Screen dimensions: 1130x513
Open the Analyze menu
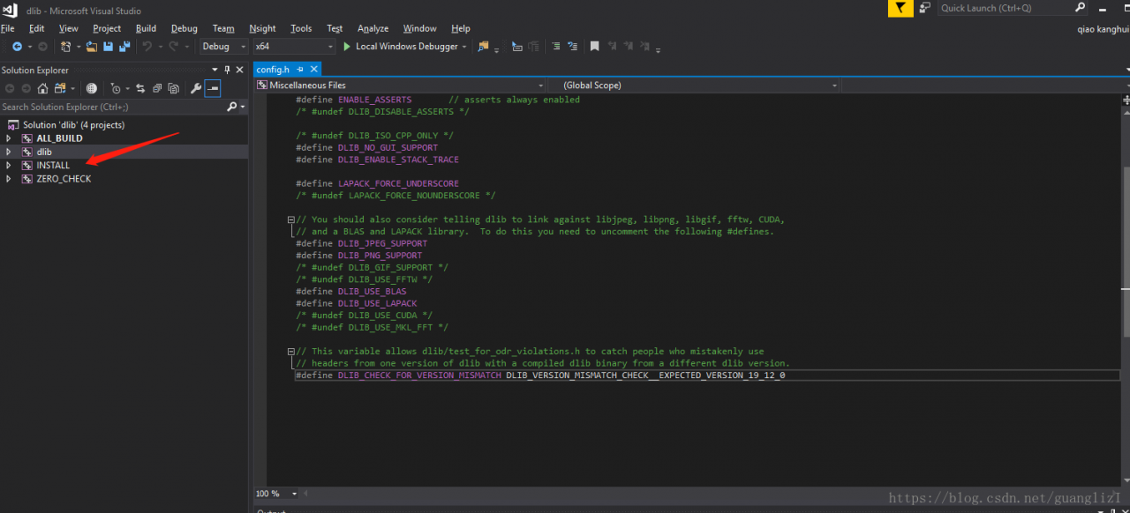tap(373, 28)
